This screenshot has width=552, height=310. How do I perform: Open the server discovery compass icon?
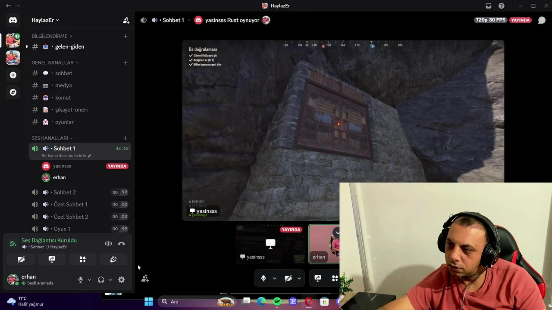click(13, 92)
